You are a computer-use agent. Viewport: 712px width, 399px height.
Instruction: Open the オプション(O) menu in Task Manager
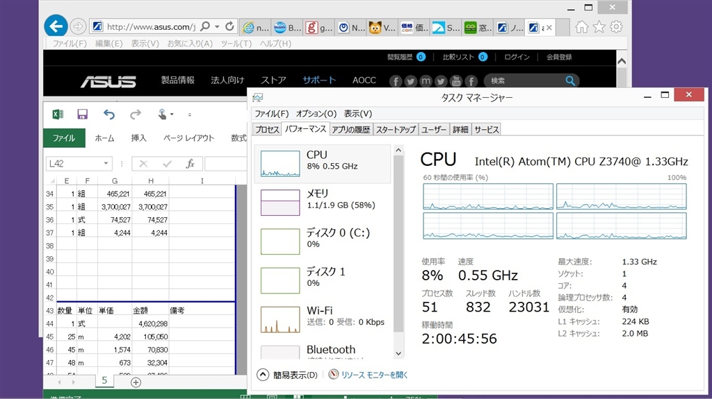(x=316, y=114)
